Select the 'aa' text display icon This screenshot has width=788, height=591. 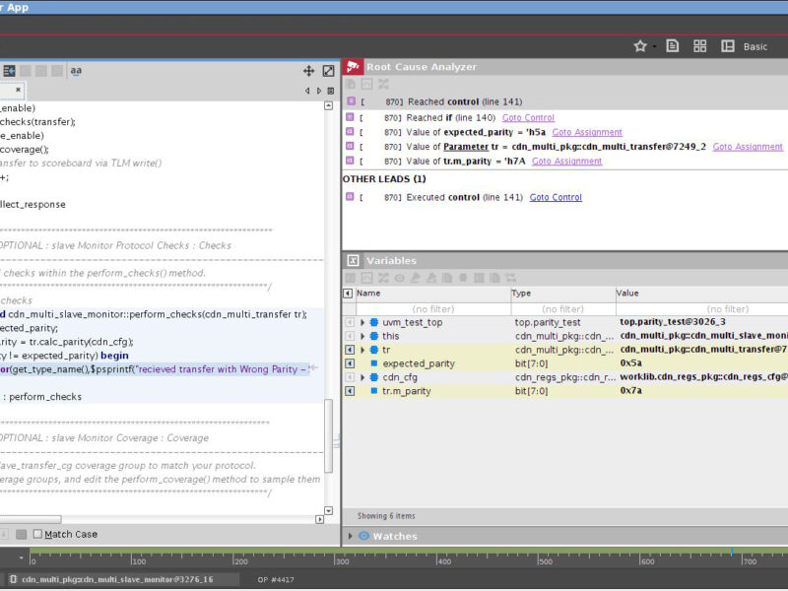75,70
